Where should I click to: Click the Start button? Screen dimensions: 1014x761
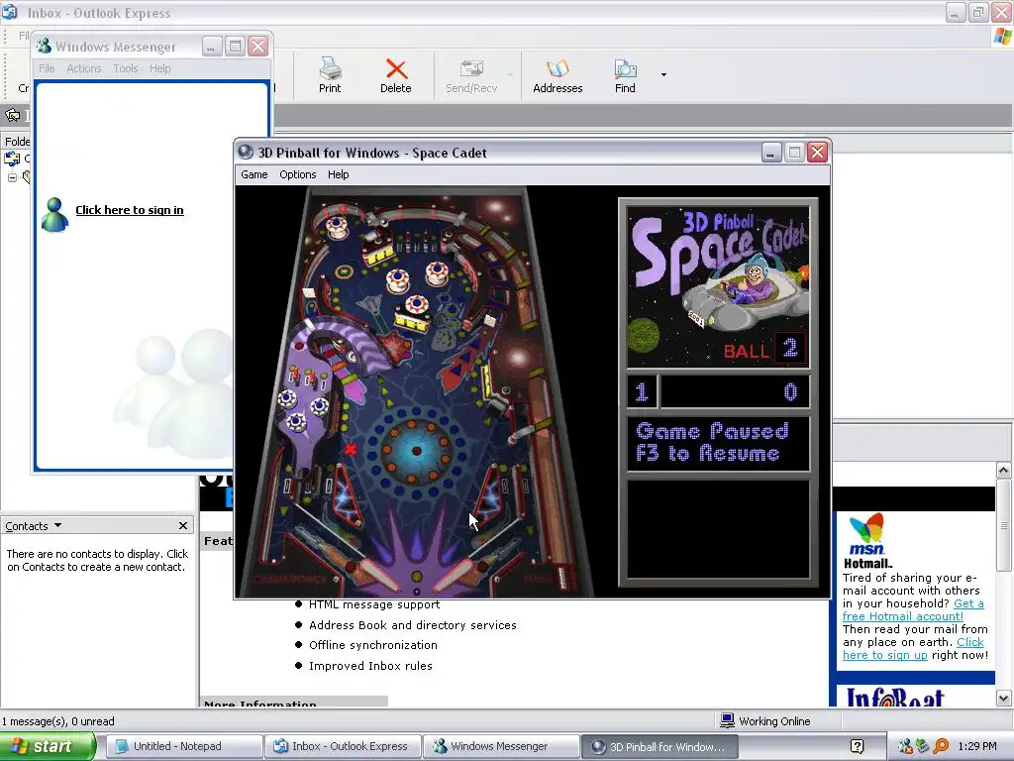click(x=48, y=746)
